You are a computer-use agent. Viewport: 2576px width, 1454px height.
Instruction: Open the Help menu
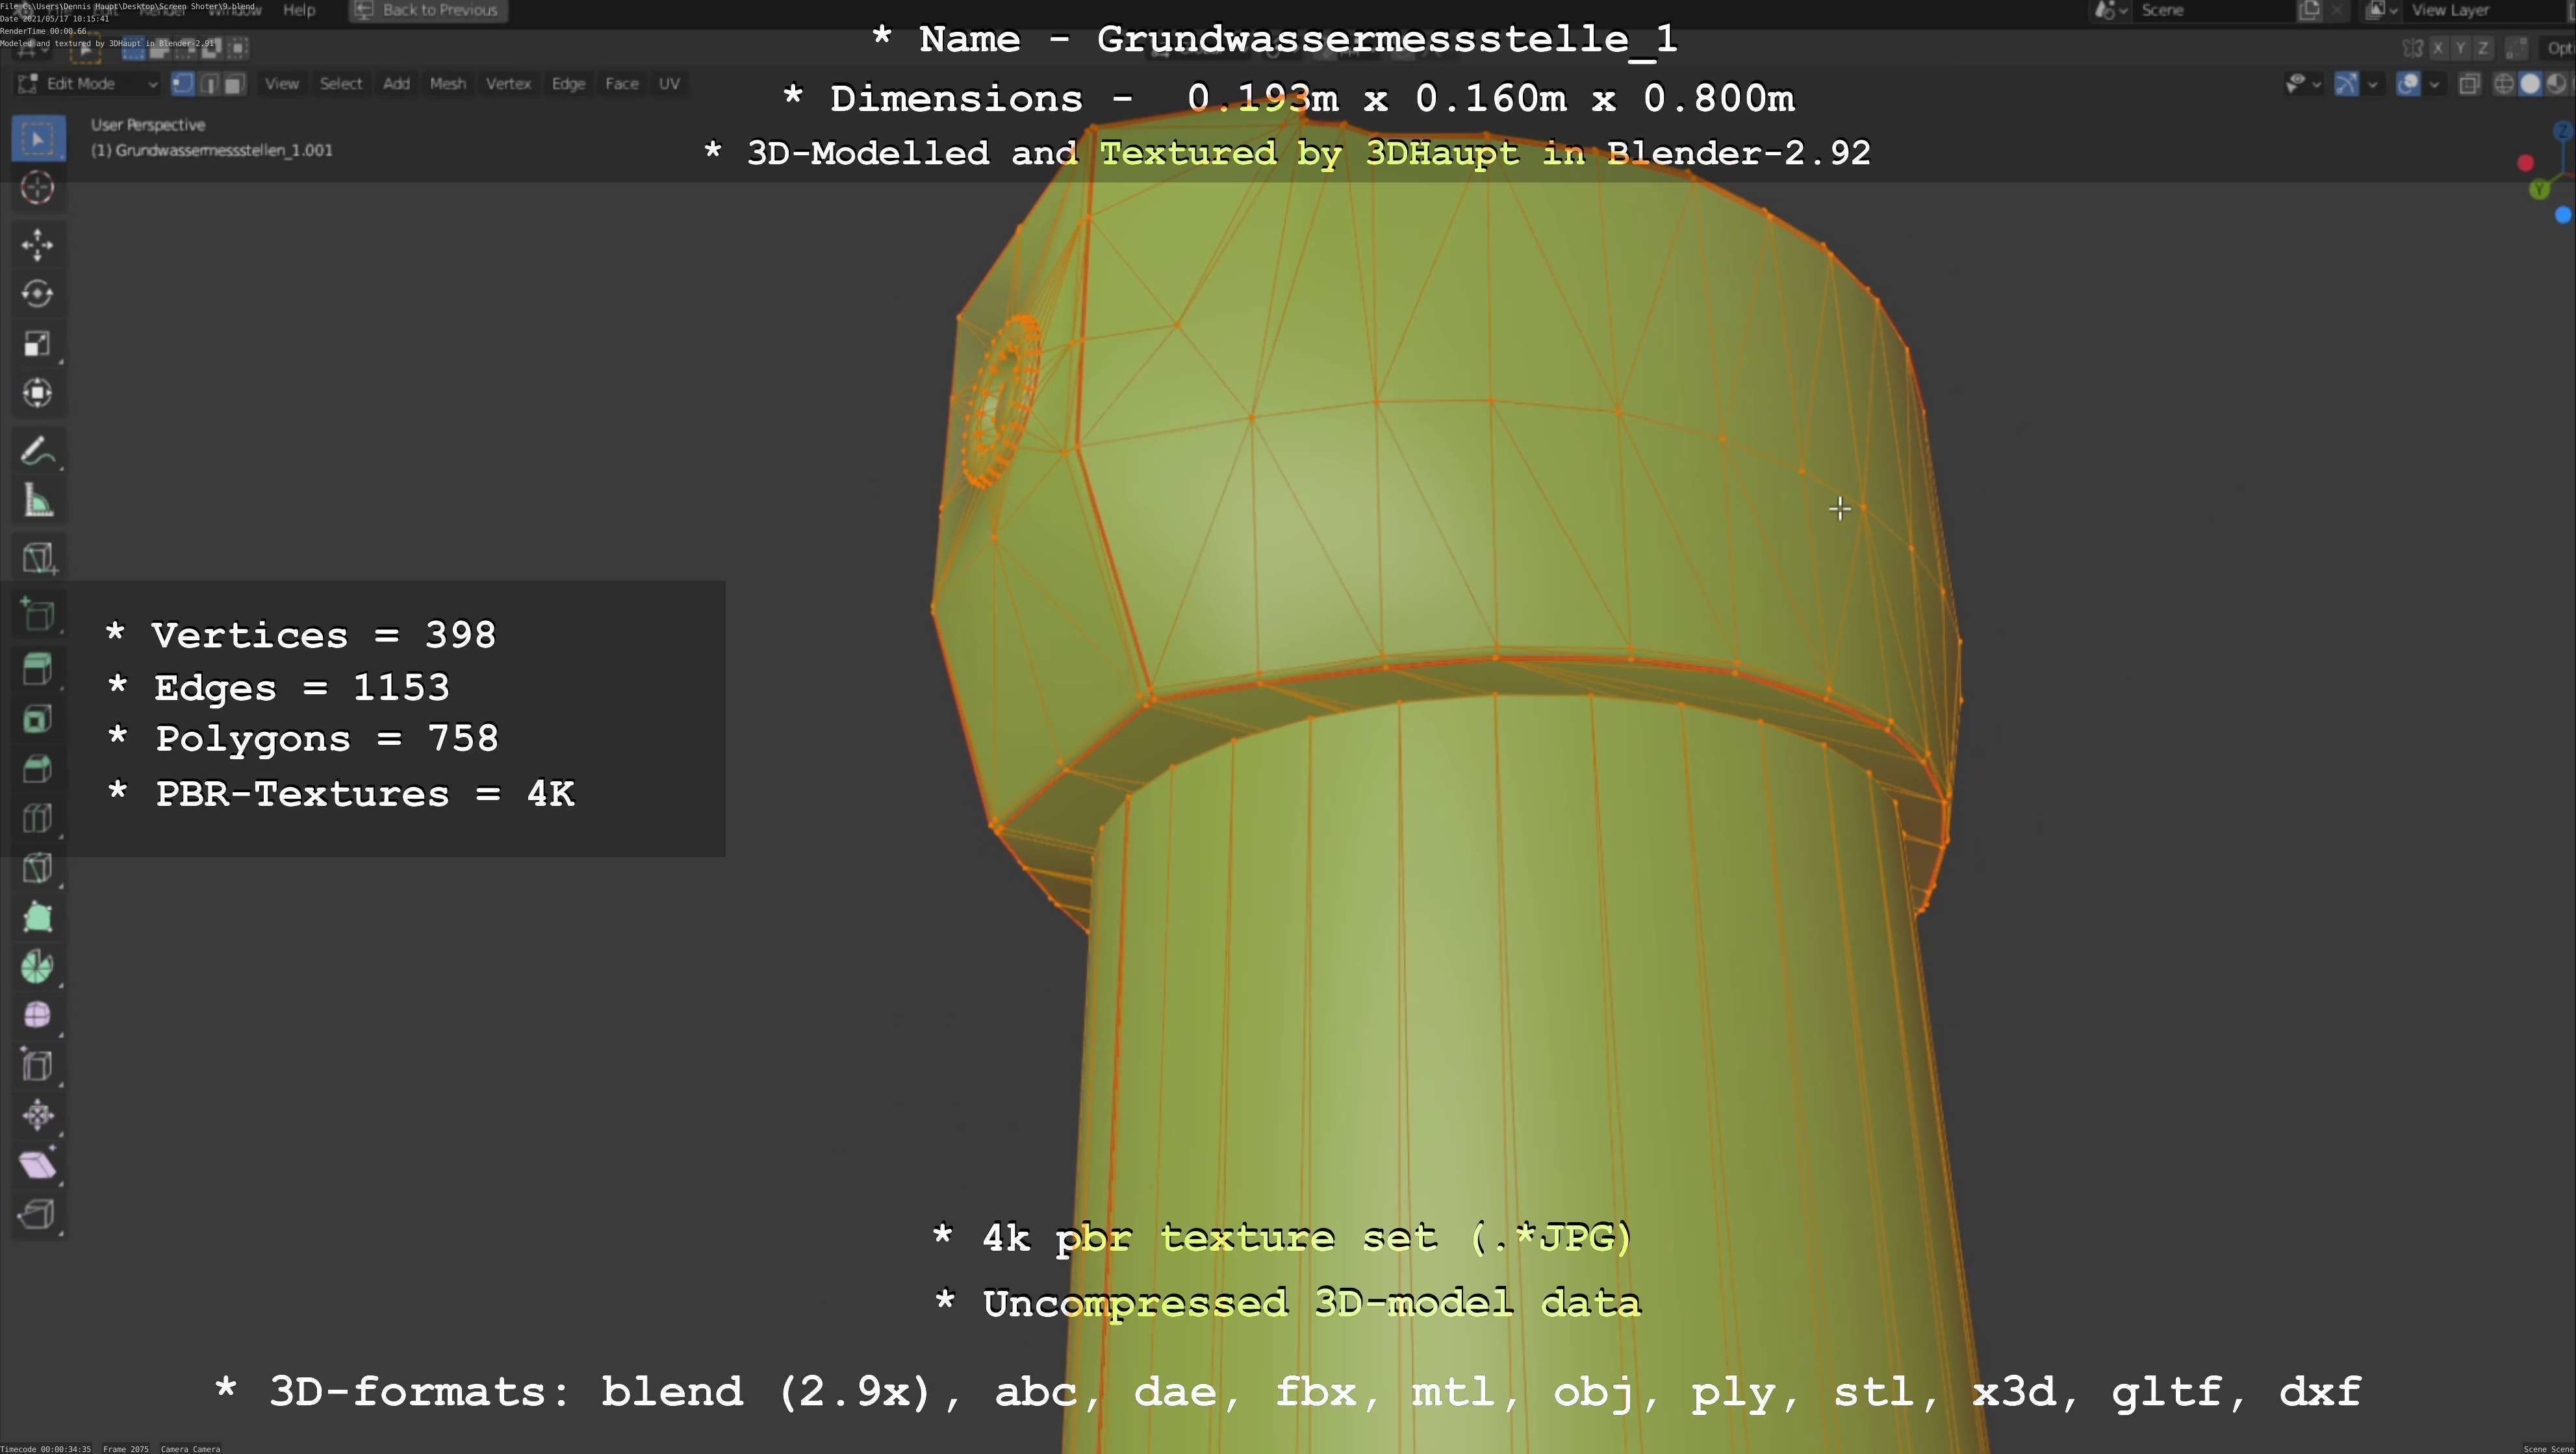pyautogui.click(x=299, y=10)
